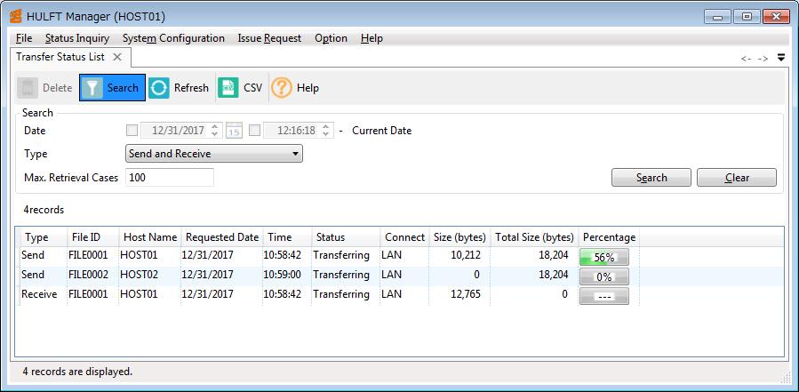Click '4 records are displayed.' status text
The width and height of the screenshot is (799, 392).
click(77, 372)
